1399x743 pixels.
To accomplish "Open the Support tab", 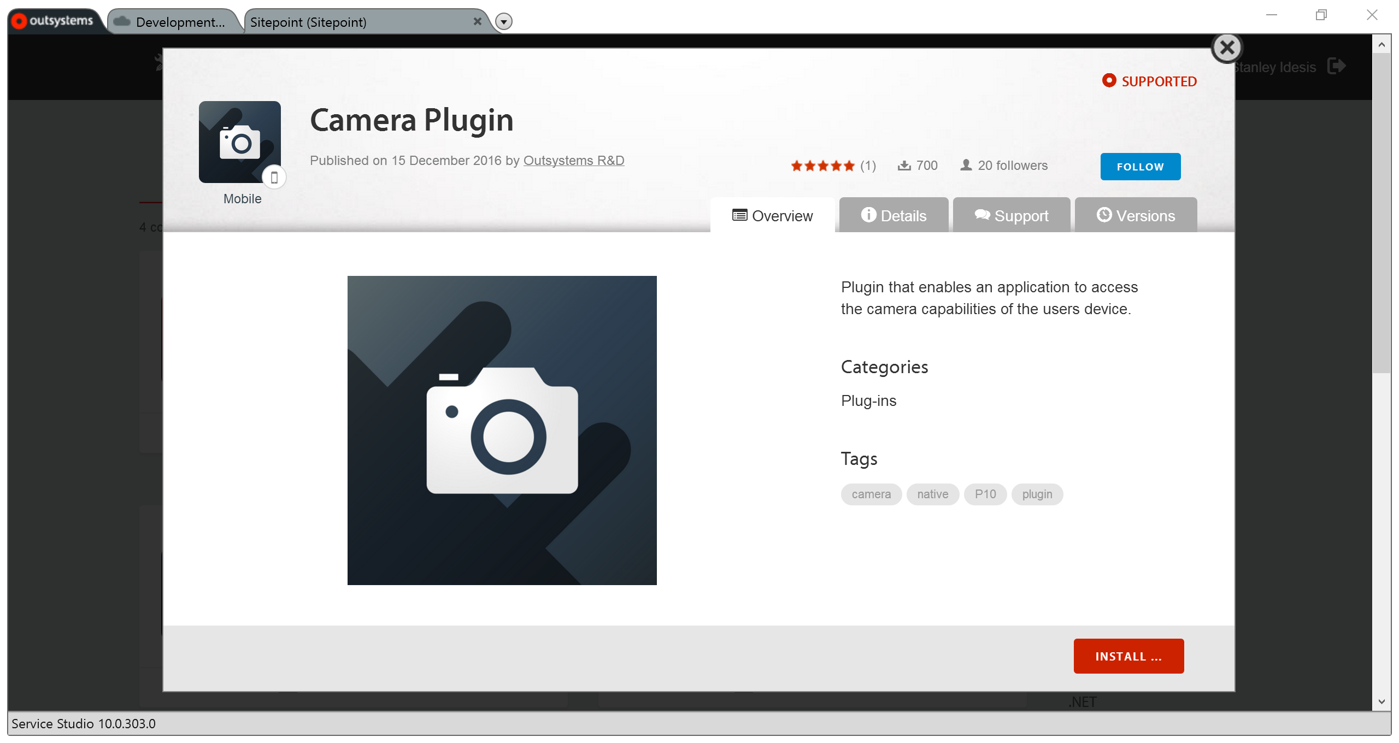I will tap(1011, 216).
